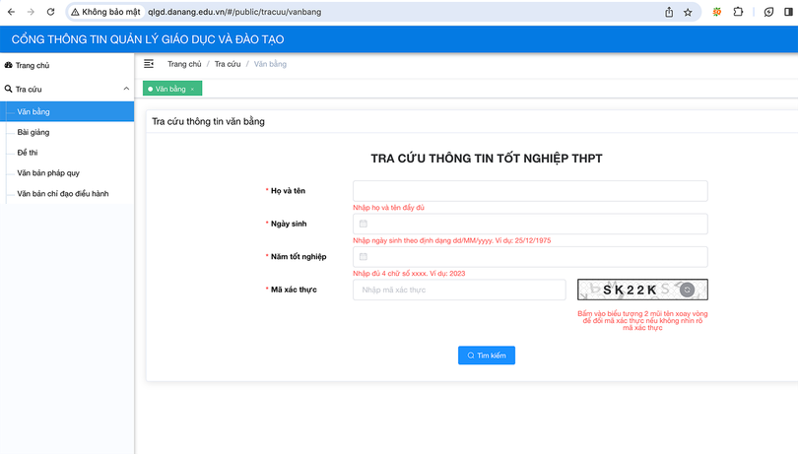Toggle the sidebar collapse hamburger icon
Image resolution: width=798 pixels, height=454 pixels.
tap(149, 64)
